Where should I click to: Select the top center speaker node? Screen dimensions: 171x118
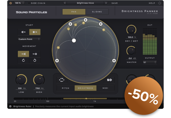click(85, 20)
